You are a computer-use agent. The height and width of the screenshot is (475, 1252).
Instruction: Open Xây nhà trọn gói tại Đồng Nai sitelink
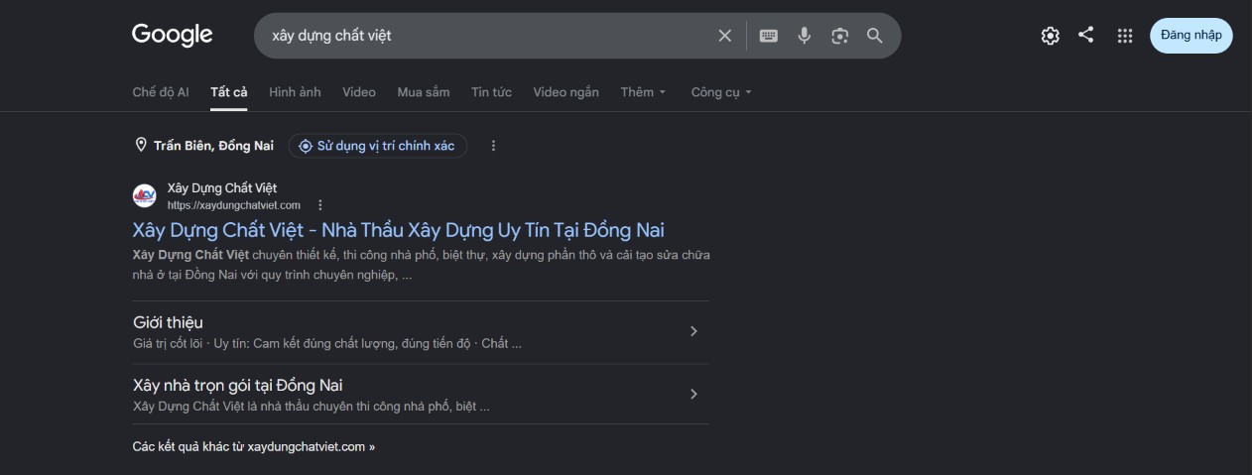[237, 385]
